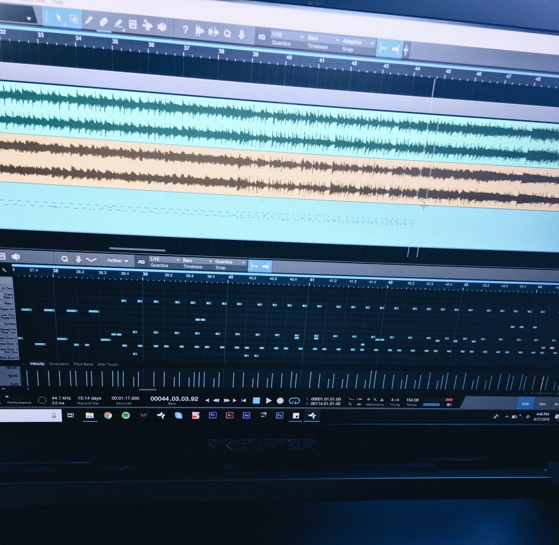
Task: Click the Open HH drum row label
Action: [x=8, y=309]
